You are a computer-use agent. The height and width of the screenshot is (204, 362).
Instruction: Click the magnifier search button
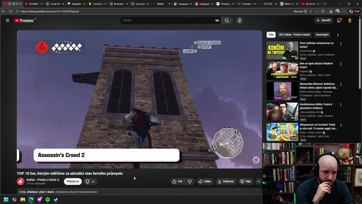coord(227,20)
